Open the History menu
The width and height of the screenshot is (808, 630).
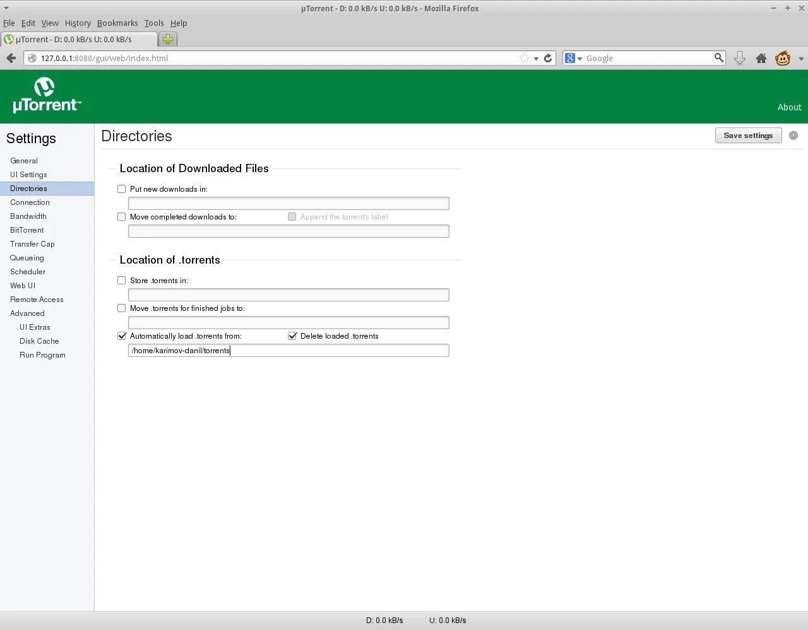coord(78,23)
